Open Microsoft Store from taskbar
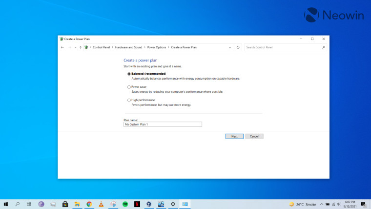The image size is (371, 209). (x=65, y=204)
